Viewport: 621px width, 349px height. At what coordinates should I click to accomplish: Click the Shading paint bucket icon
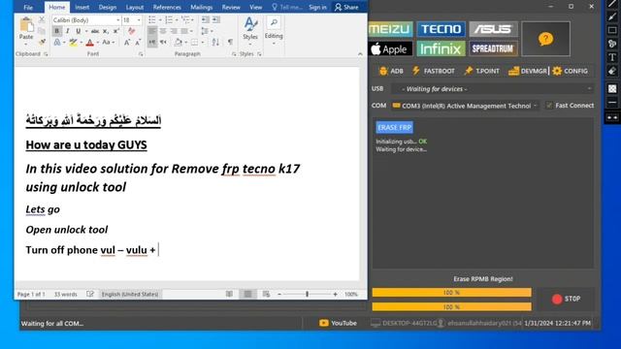[x=179, y=43]
